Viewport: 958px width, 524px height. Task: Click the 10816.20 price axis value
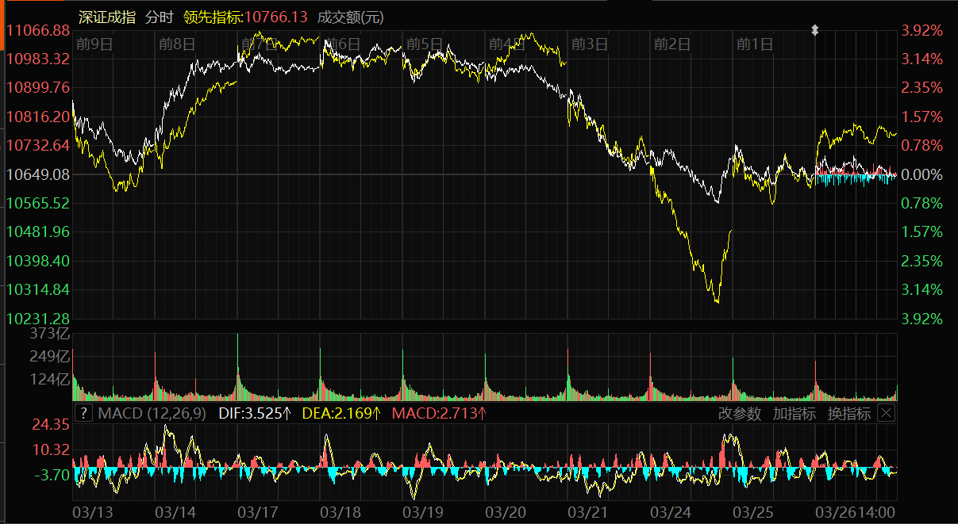click(39, 117)
